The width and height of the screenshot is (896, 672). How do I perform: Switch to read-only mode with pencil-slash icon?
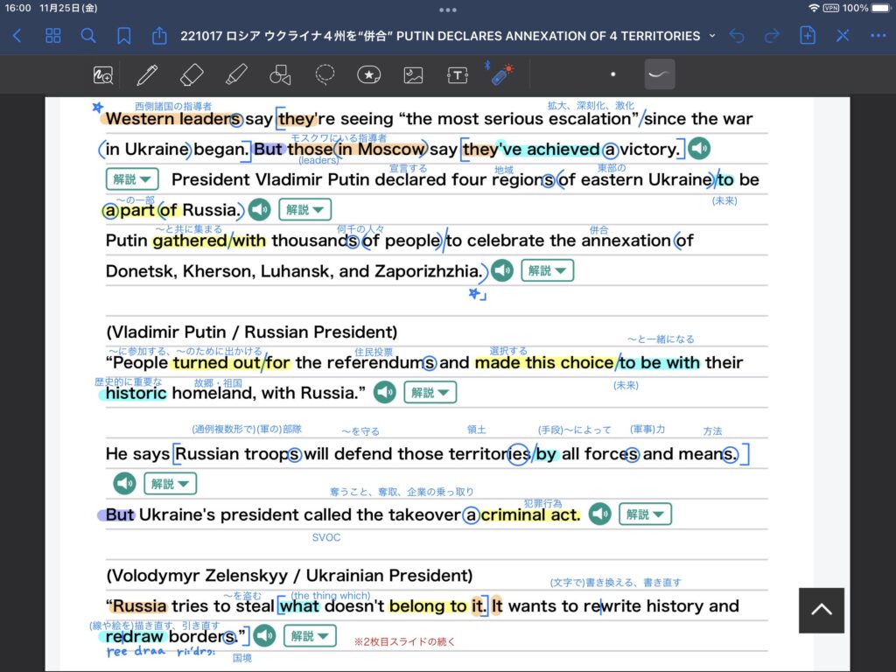[x=843, y=36]
